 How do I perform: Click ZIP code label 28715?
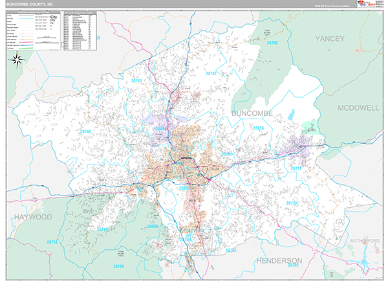tap(103, 229)
